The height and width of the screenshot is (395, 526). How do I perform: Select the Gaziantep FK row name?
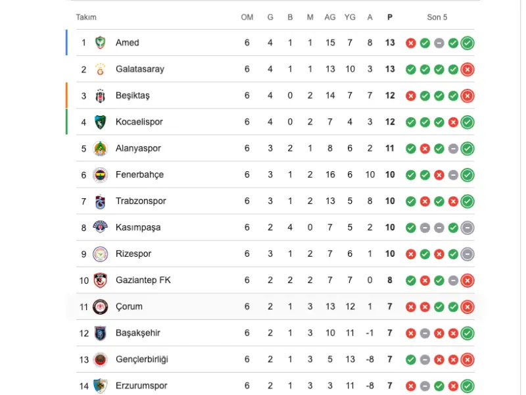click(x=143, y=280)
